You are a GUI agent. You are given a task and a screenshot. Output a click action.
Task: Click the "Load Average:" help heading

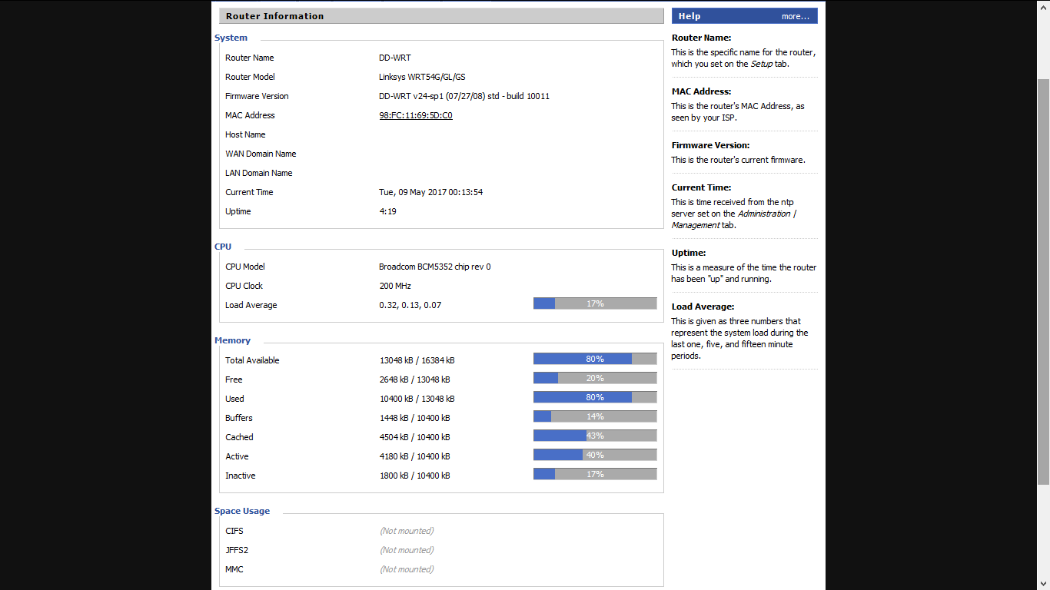703,307
